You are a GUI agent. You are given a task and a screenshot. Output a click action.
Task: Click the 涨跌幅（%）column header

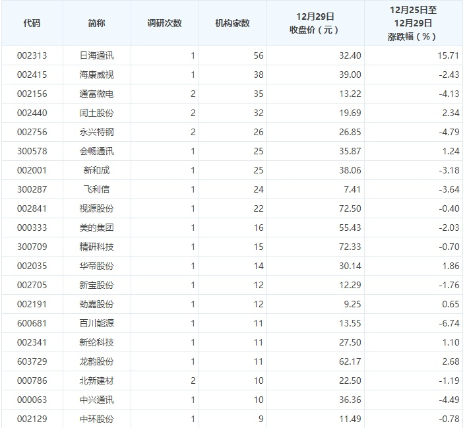click(413, 23)
